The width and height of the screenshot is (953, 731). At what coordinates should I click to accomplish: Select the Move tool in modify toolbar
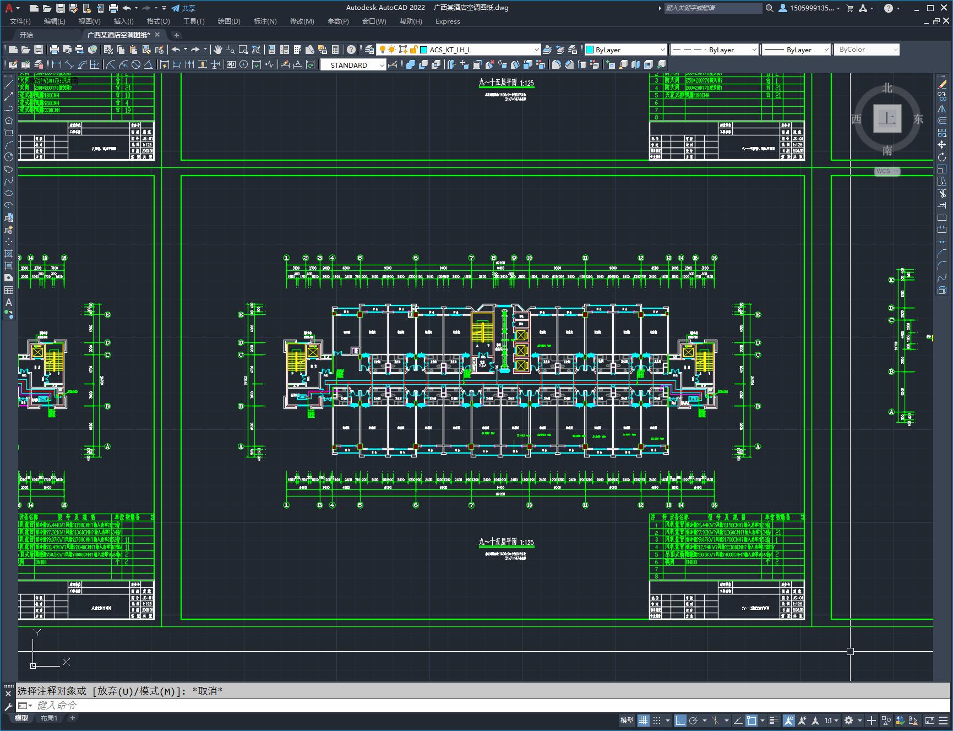click(942, 145)
